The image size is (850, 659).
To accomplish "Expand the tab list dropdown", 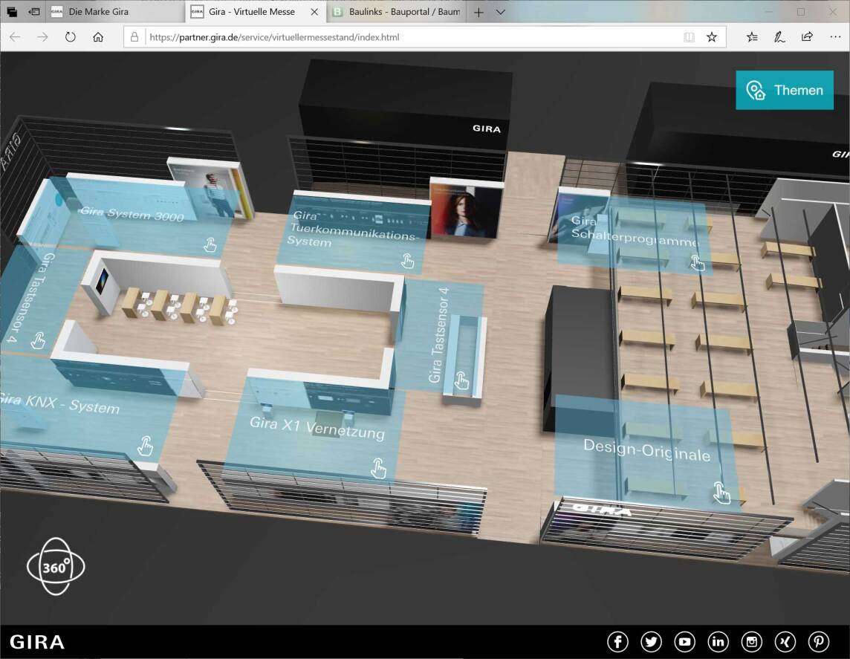I will pyautogui.click(x=500, y=12).
